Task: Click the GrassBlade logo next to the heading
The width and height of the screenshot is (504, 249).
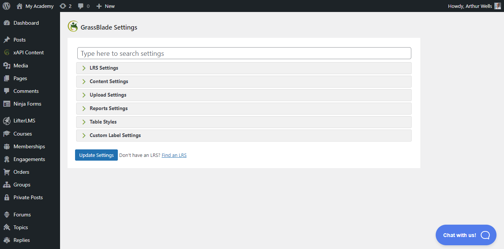Action: coord(73,27)
